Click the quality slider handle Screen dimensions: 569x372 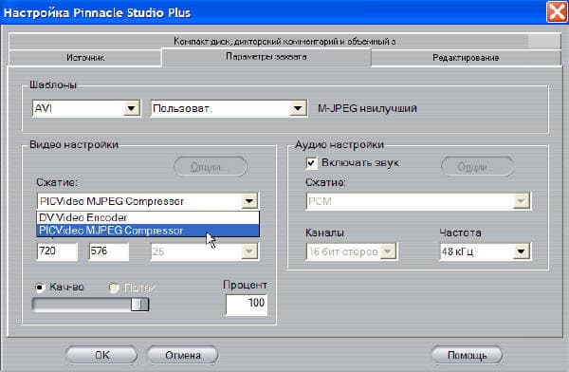[x=139, y=305]
